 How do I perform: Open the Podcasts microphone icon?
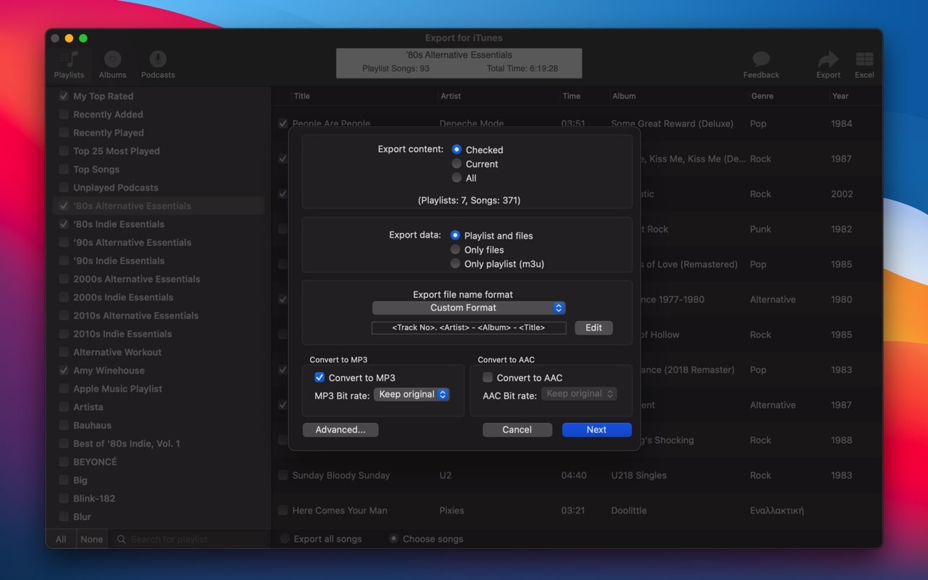[x=157, y=60]
